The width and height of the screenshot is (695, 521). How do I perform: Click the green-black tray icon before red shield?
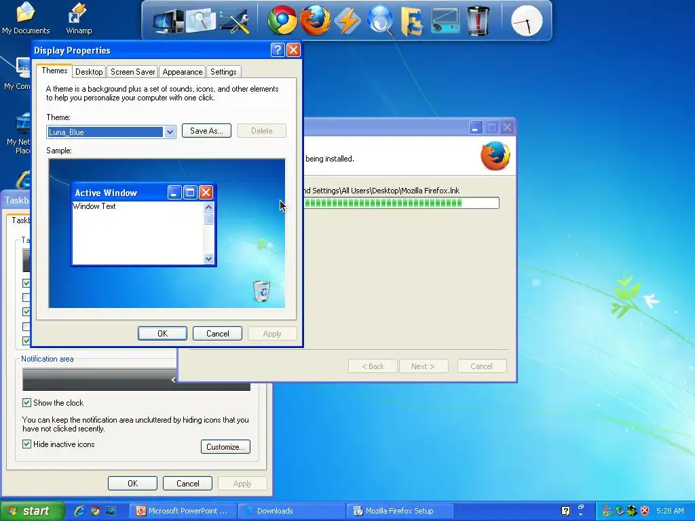point(633,511)
